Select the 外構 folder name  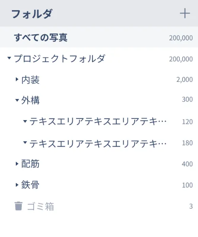coord(30,100)
